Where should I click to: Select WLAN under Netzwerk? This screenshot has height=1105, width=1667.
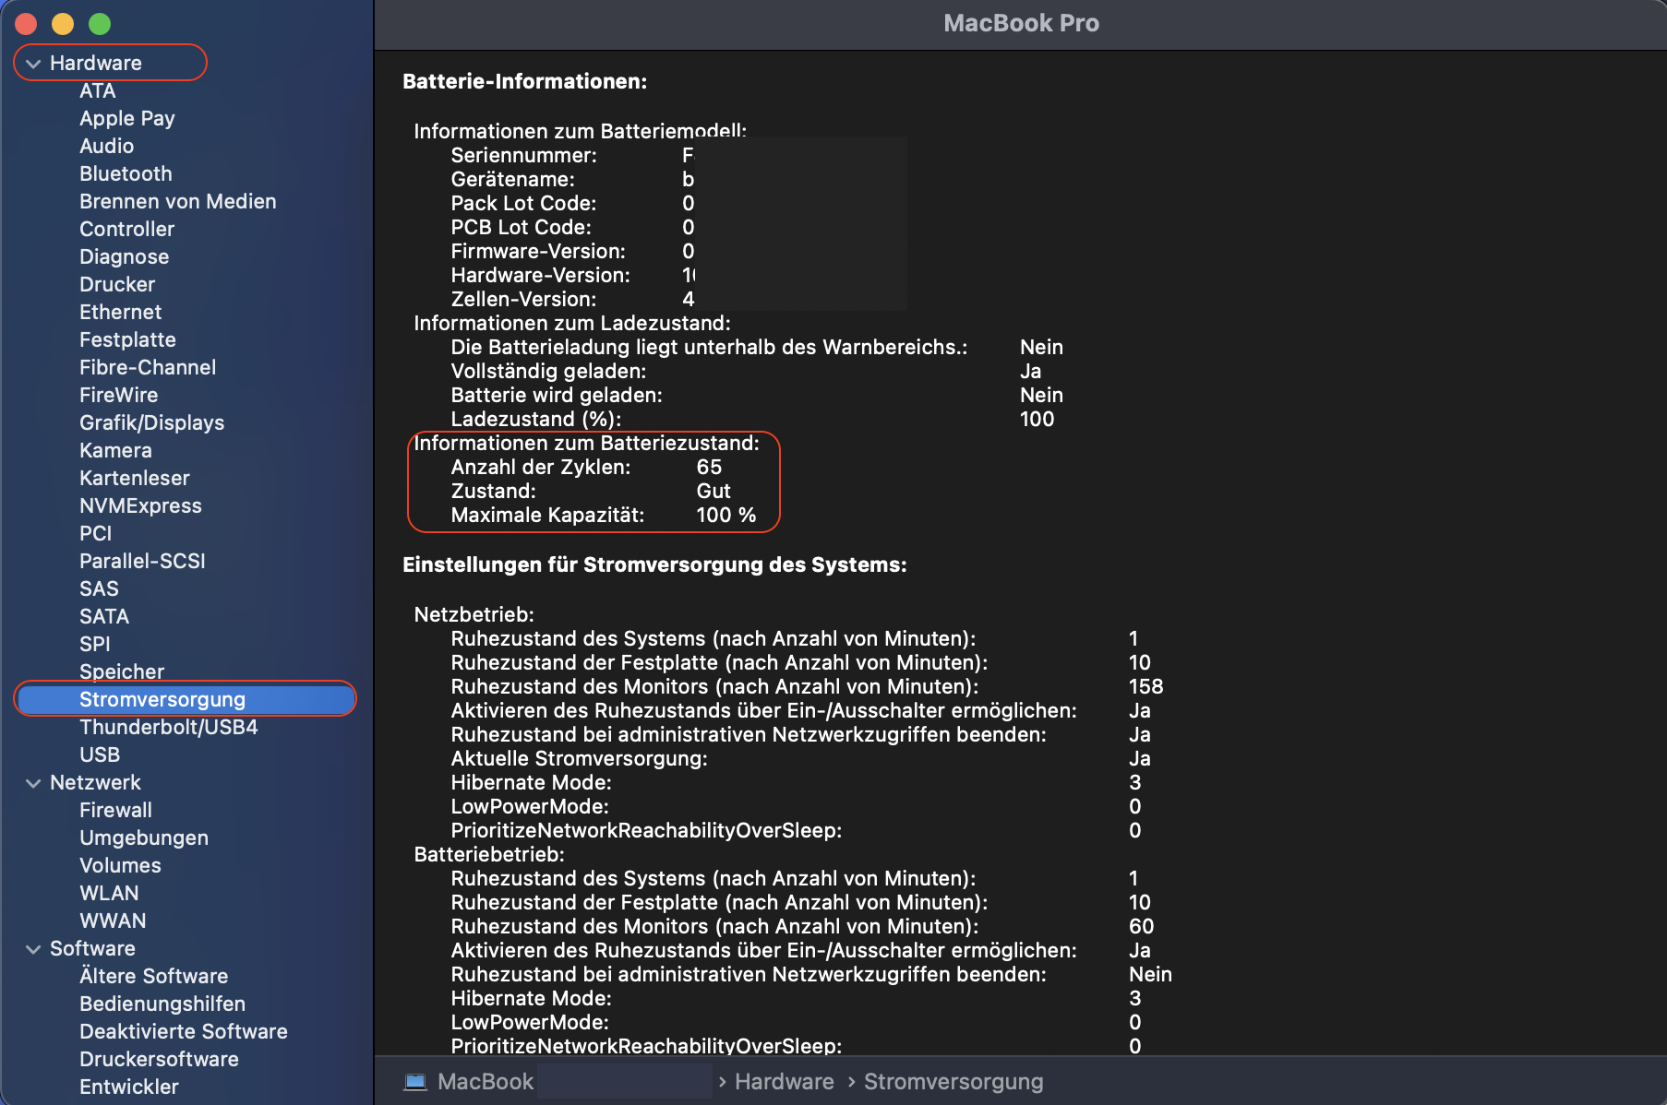(109, 893)
